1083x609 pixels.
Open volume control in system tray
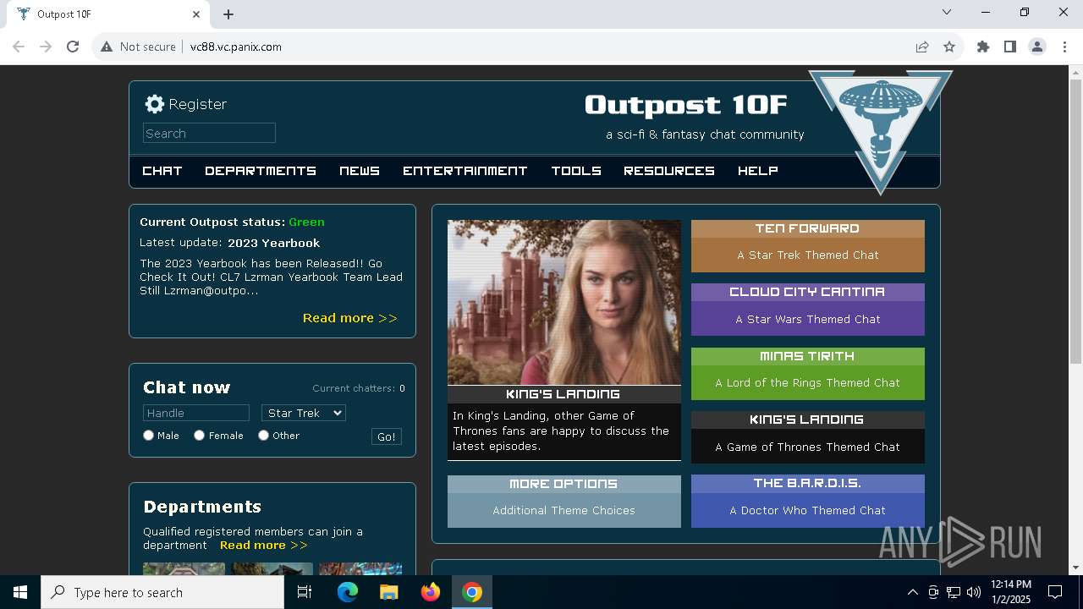click(x=974, y=592)
